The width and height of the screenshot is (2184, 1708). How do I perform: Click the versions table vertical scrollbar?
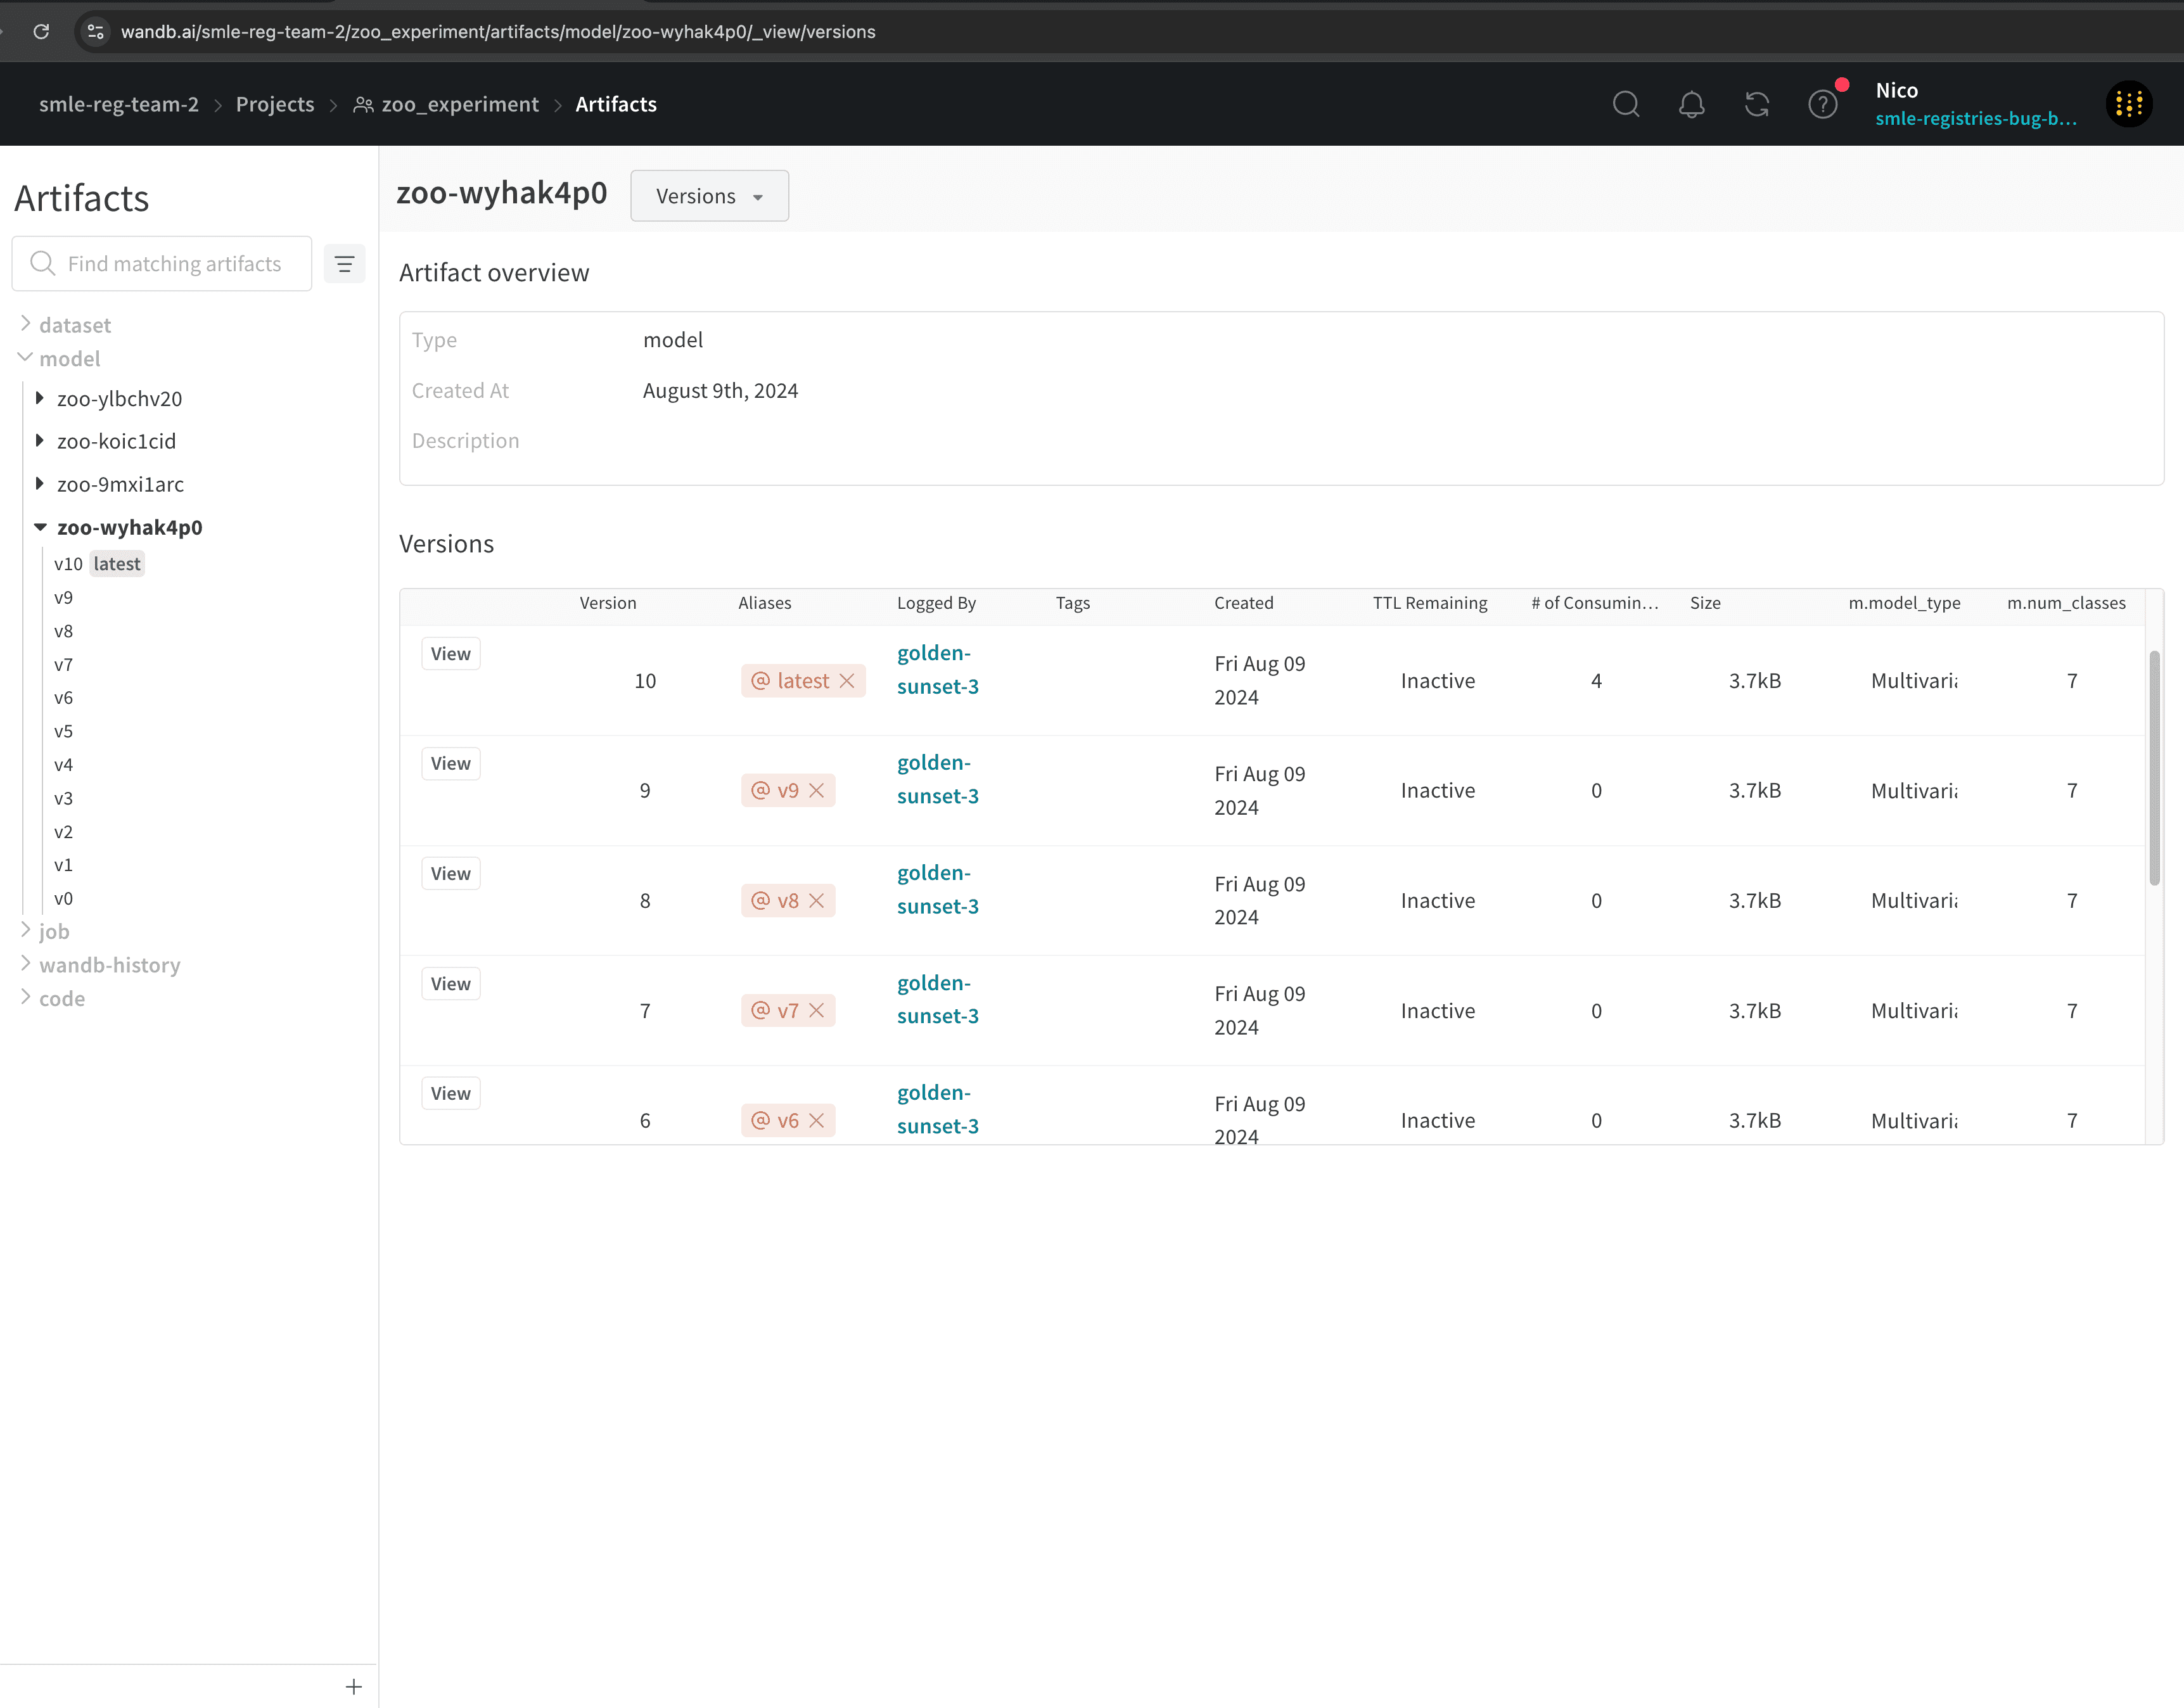click(x=2154, y=768)
